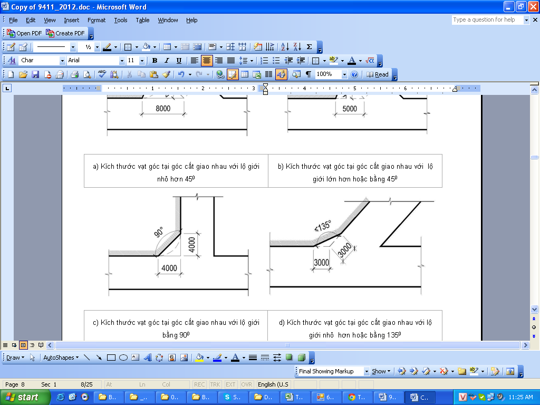Open Microsoft Office Word Help icon

point(354,74)
